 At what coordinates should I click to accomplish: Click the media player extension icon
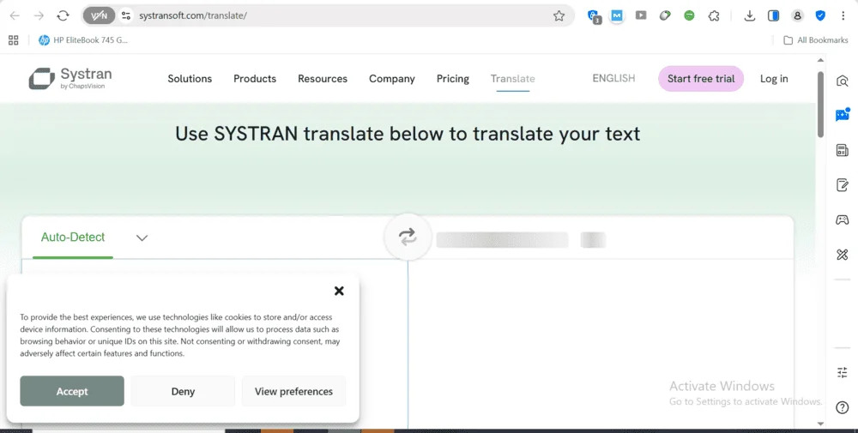(x=641, y=15)
